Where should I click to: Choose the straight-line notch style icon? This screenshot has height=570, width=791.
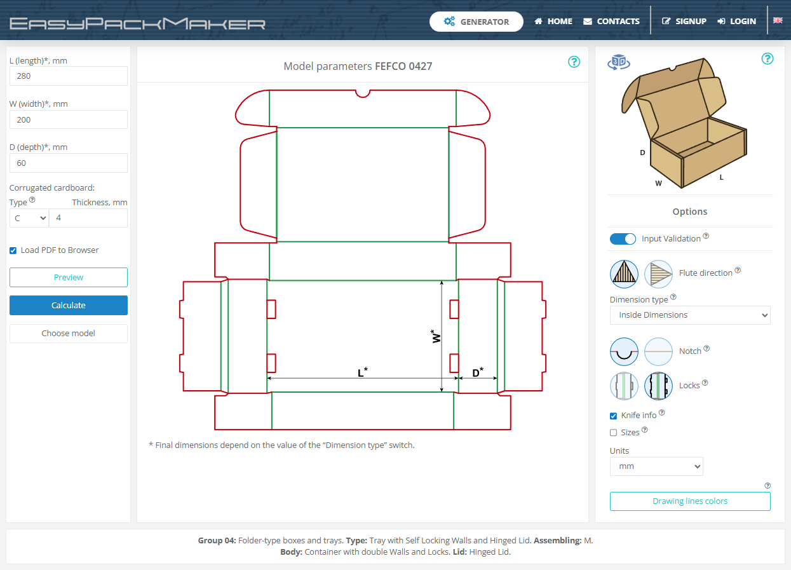(x=658, y=351)
